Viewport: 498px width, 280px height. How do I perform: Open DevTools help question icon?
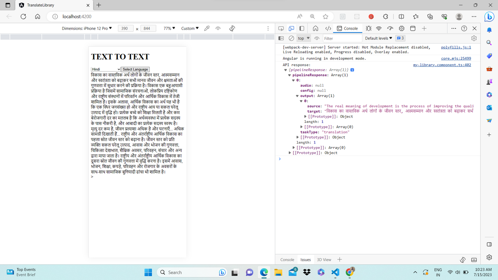(x=464, y=28)
